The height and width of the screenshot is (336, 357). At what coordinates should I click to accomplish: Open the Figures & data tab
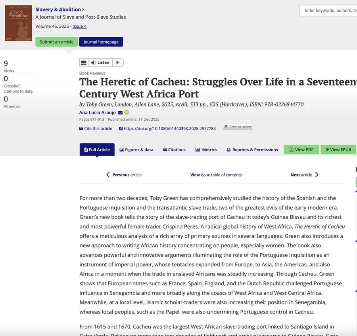point(136,150)
